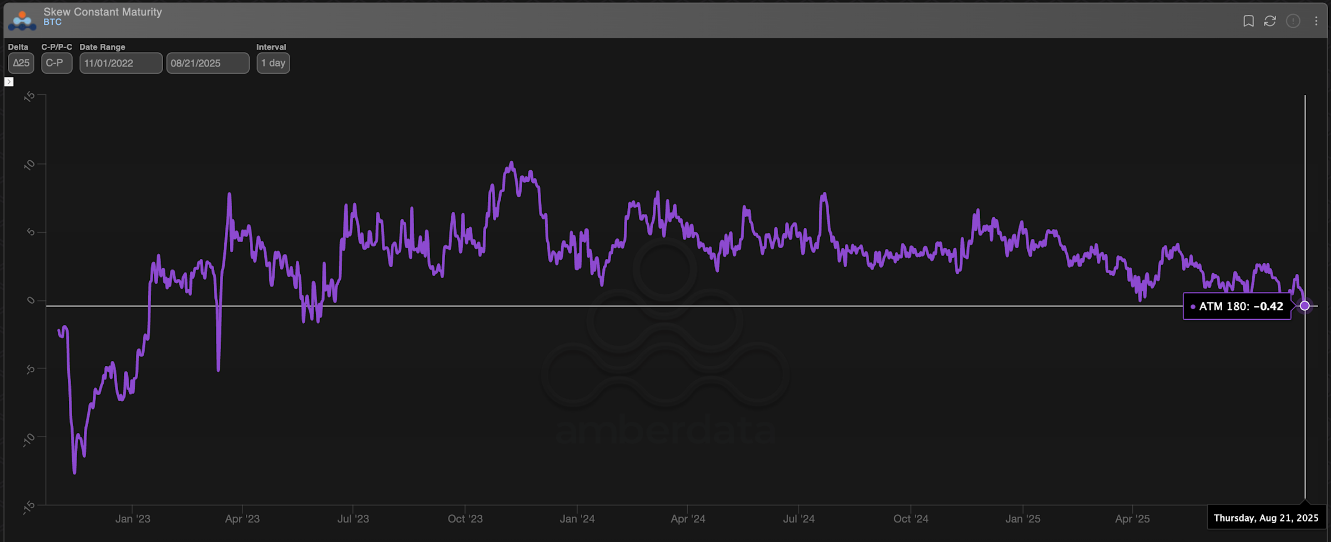This screenshot has width=1331, height=542.
Task: Refresh the chart data
Action: [1270, 22]
